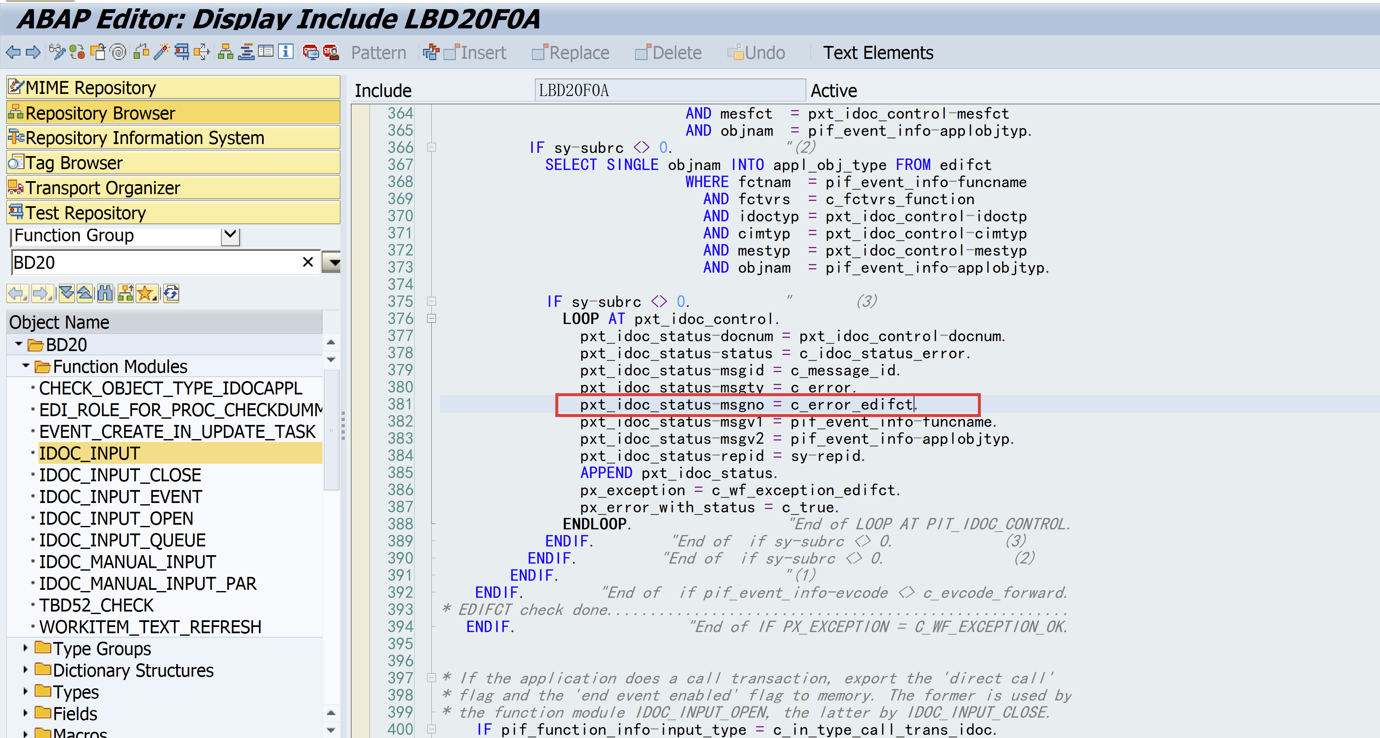The height and width of the screenshot is (738, 1380).
Task: Open the blue Information help icon
Action: coord(286,52)
